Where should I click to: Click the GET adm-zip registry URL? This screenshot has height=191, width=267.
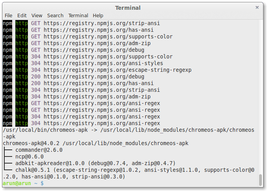pos(97,43)
